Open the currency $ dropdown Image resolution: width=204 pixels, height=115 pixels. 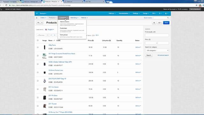point(160,13)
